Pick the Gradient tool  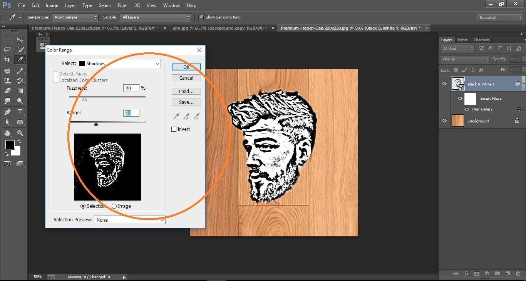19,90
